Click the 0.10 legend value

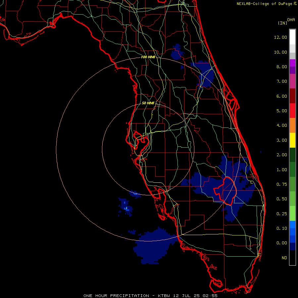[x=282, y=228]
